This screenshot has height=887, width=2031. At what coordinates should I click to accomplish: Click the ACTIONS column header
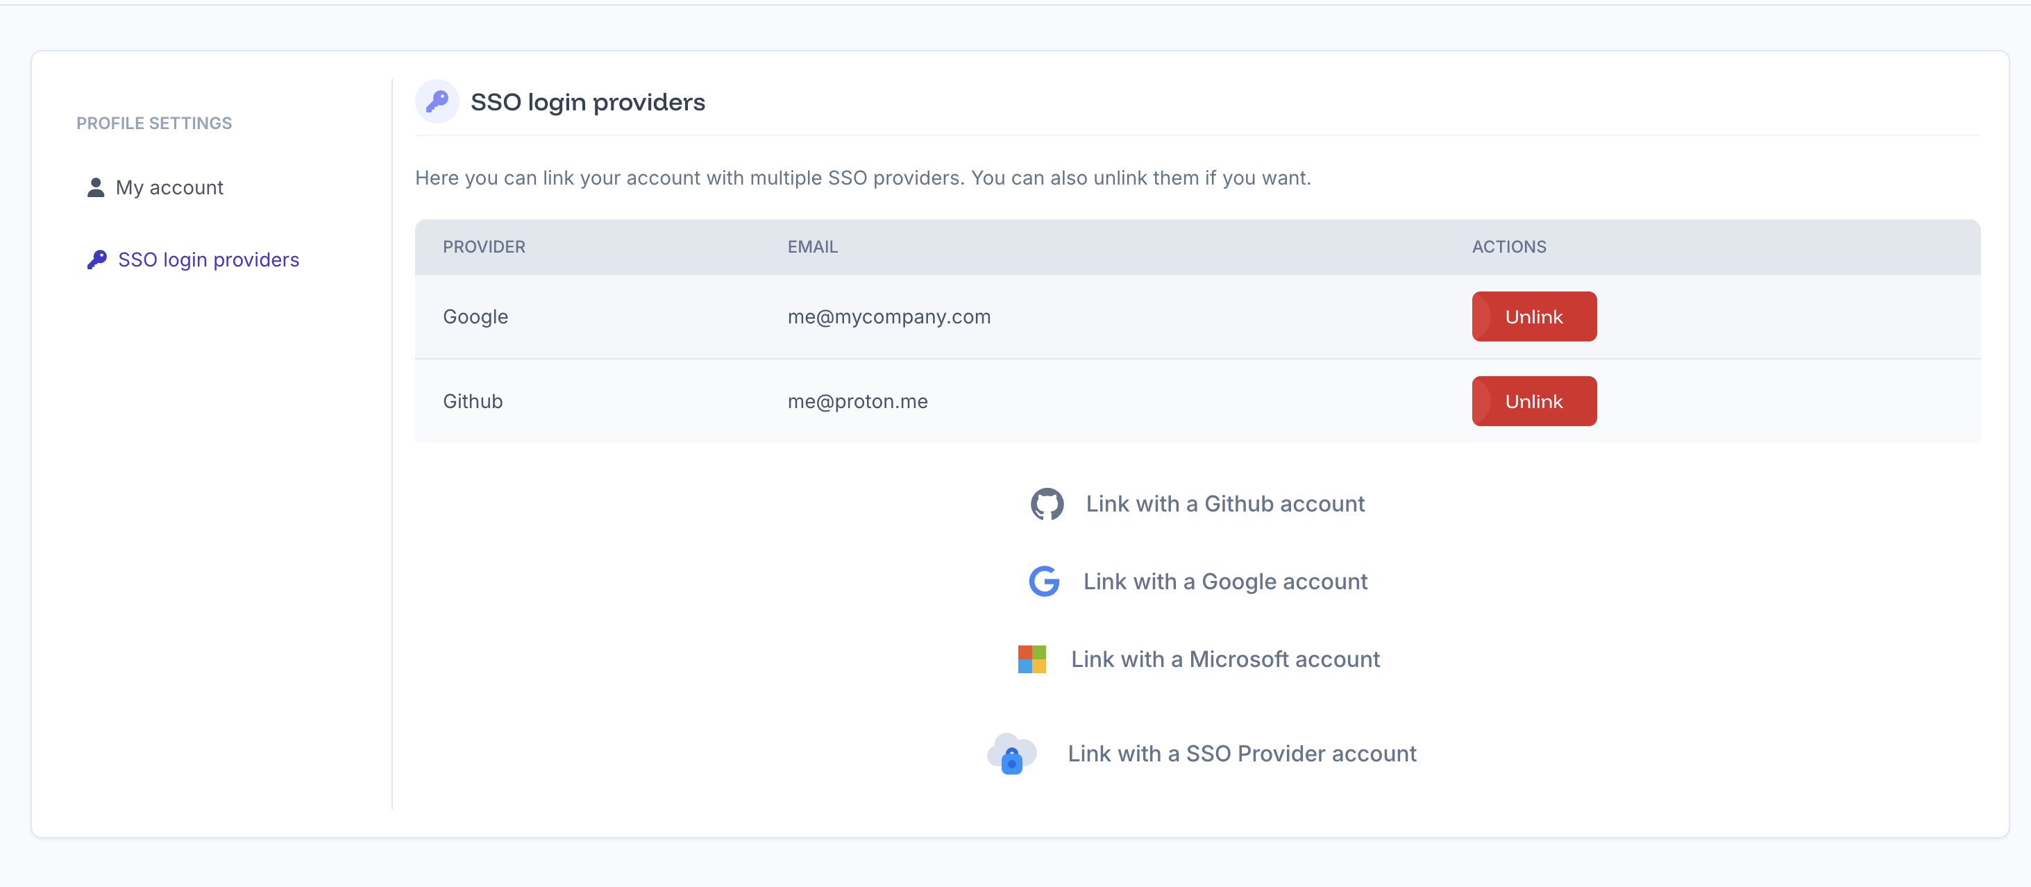click(1509, 247)
